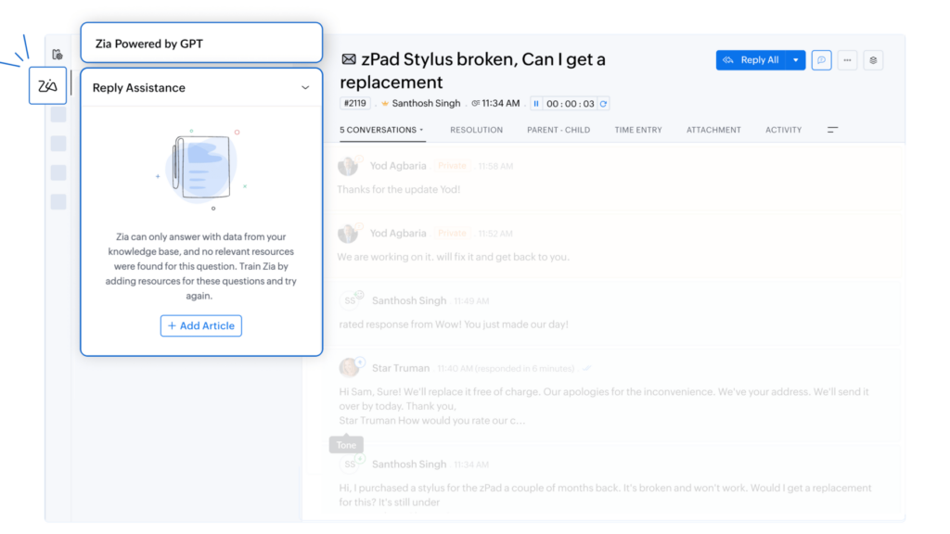Click Yod Agbaria's avatar on the 11:52 AM message
This screenshot has width=950, height=534.
[348, 233]
